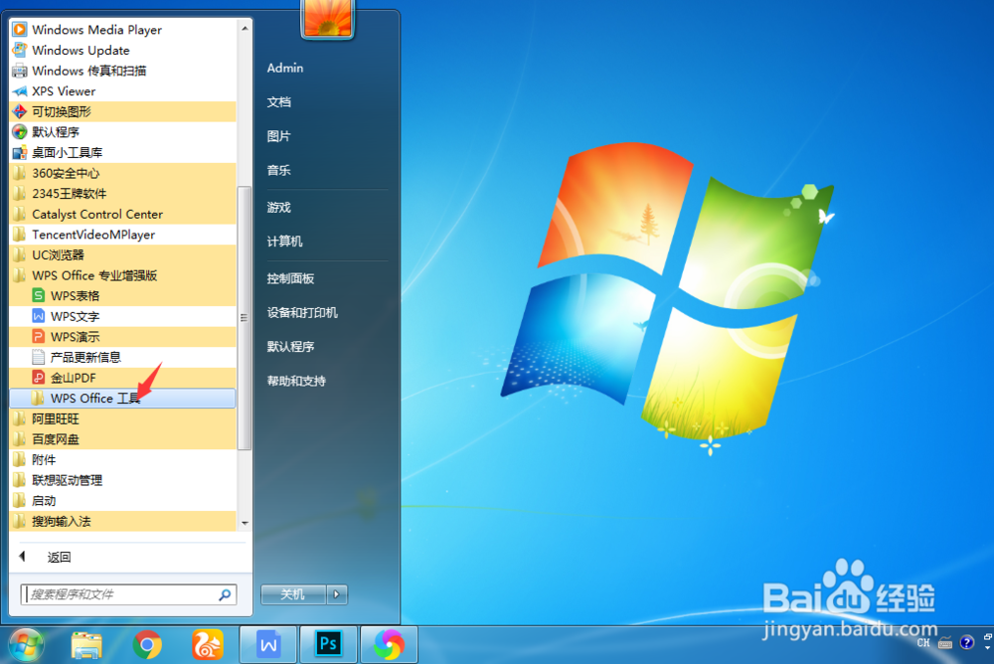Click the CH language indicator

tap(923, 643)
